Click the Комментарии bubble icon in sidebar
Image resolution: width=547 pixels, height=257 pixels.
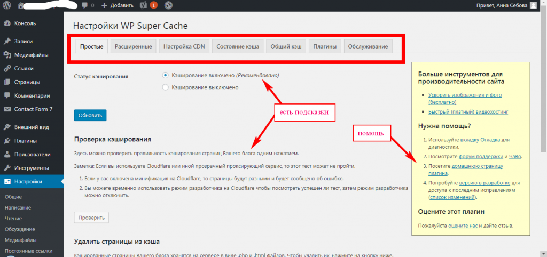[7, 96]
